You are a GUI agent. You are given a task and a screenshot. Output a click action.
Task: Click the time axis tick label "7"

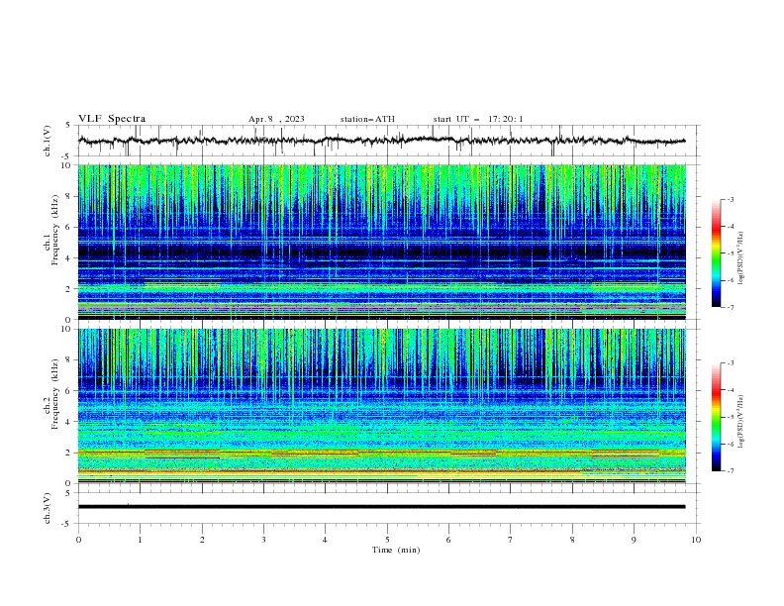pyautogui.click(x=511, y=540)
